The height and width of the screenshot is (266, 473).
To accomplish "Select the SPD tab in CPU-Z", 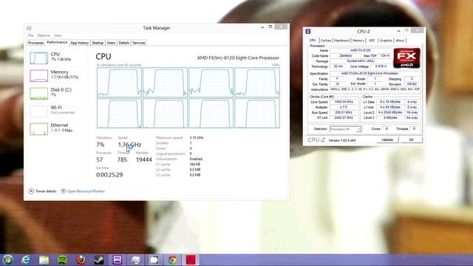I will (x=372, y=41).
